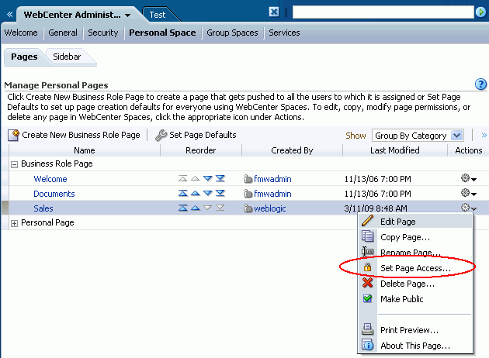Click the 3/11/09 8:48 AM date cell
489x358 pixels.
[376, 208]
